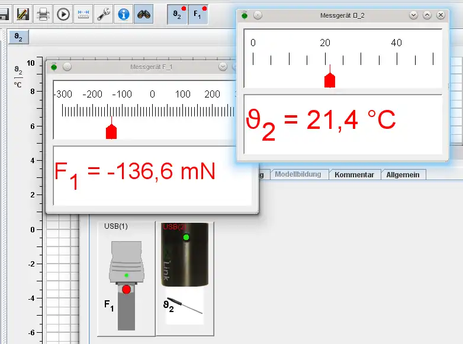This screenshot has height=344, width=463.
Task: Click the red button on the F1 sensor
Action: pyautogui.click(x=126, y=290)
